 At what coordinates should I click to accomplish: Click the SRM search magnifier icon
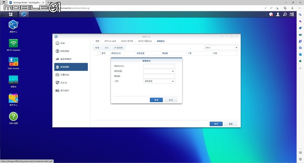[x=285, y=14]
